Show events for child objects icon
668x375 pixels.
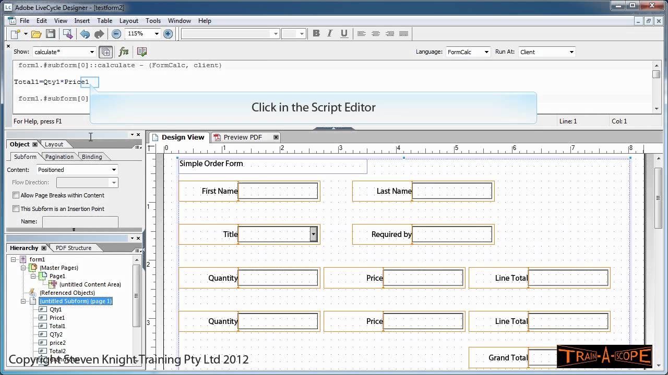(105, 52)
